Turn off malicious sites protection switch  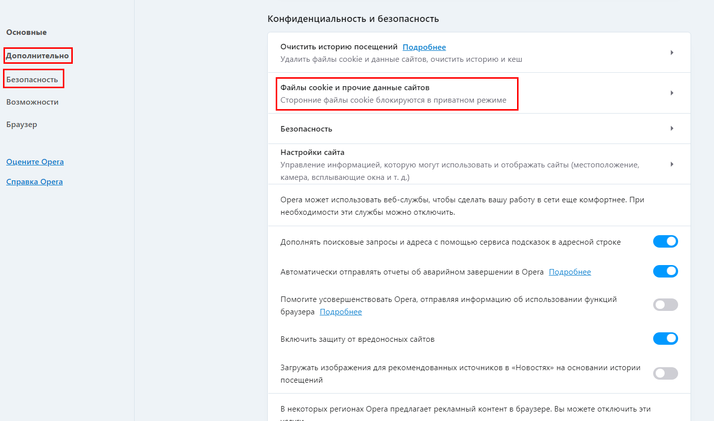pyautogui.click(x=665, y=339)
